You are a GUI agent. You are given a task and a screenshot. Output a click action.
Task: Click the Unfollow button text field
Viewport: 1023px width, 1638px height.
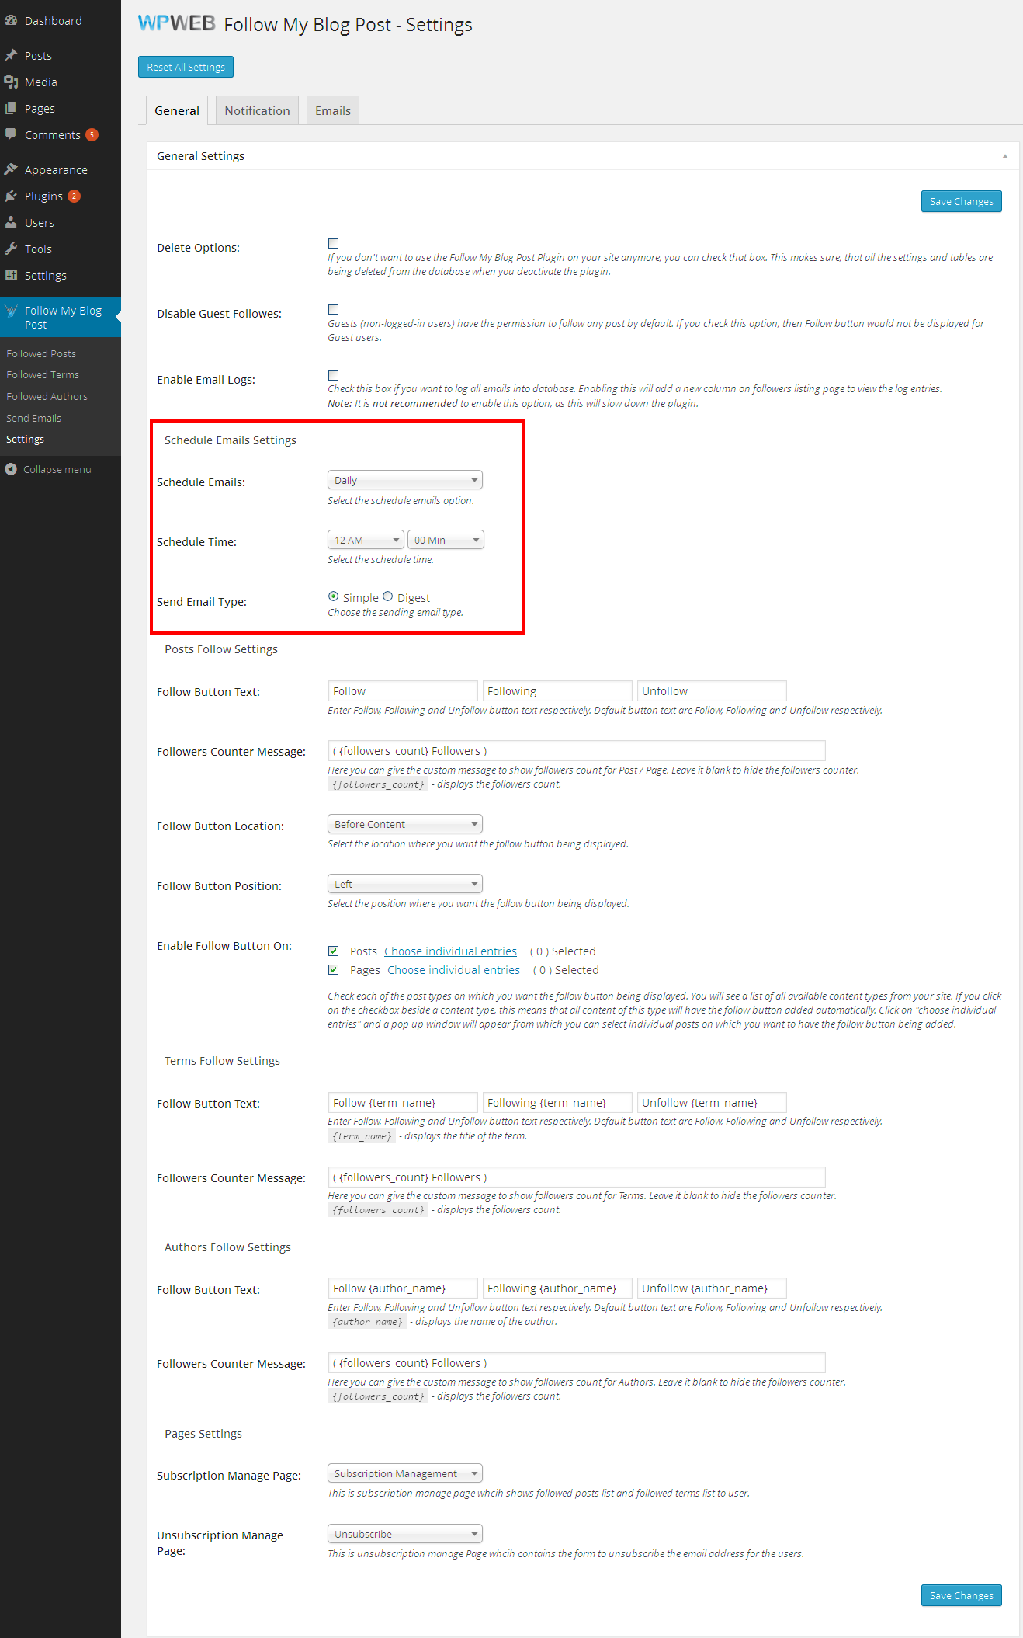[711, 691]
